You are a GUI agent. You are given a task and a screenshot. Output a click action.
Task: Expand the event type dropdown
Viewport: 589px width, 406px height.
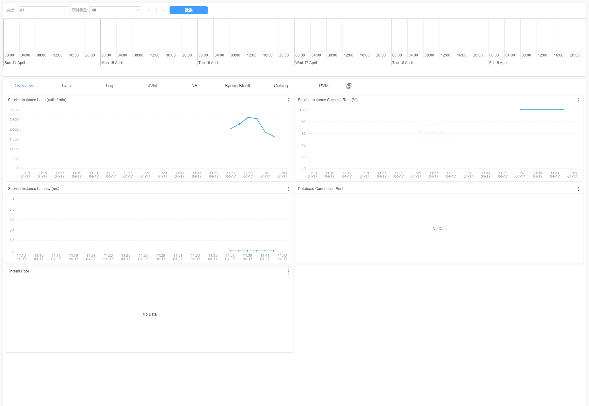coord(116,10)
